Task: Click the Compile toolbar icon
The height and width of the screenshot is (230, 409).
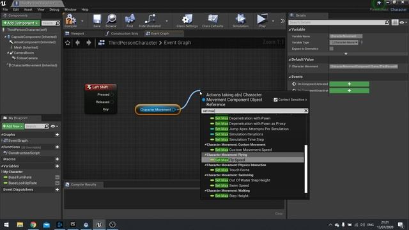Action: [x=71, y=20]
